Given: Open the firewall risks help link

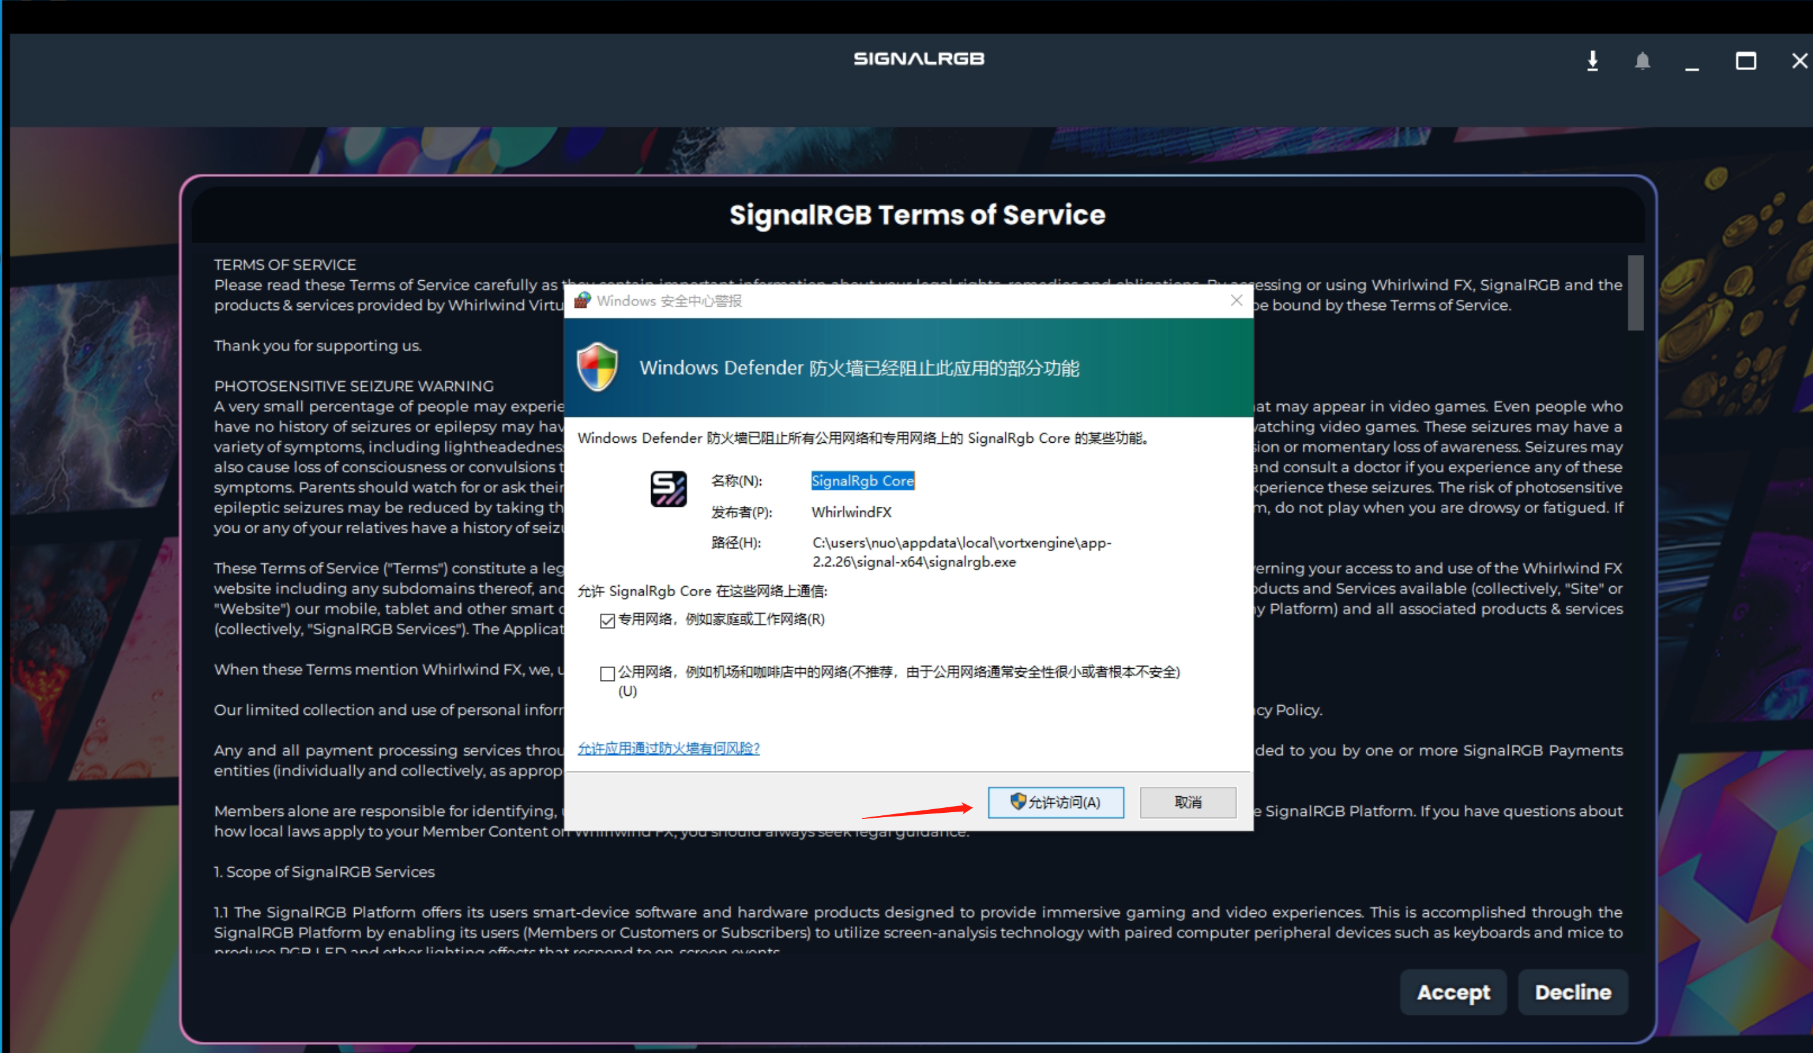Looking at the screenshot, I should (668, 748).
